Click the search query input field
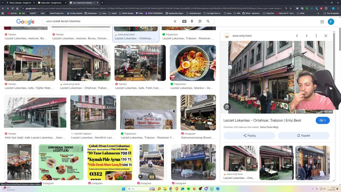This screenshot has width=341, height=192. (x=108, y=21)
